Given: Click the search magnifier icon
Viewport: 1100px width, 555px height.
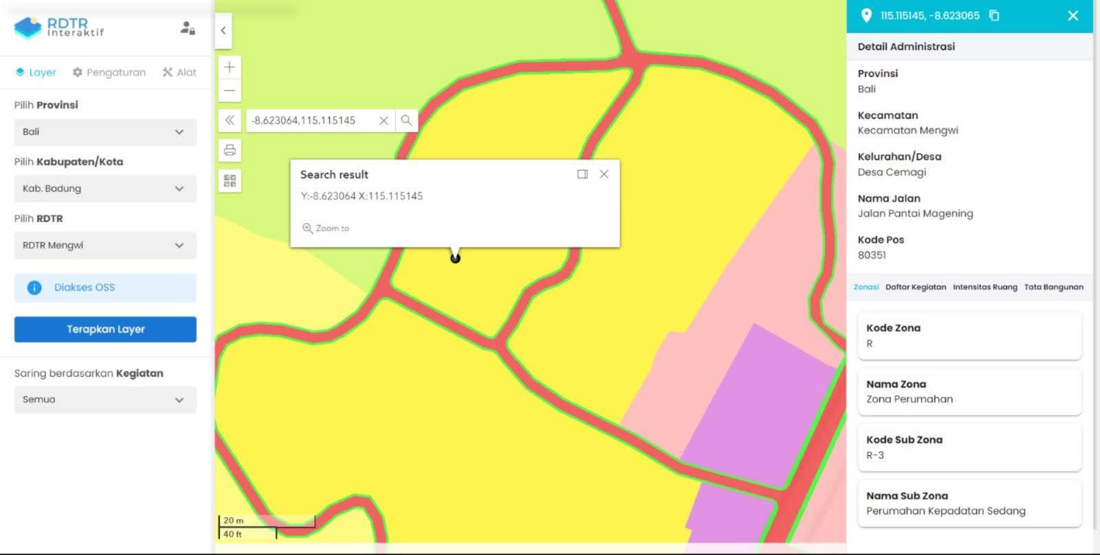Looking at the screenshot, I should pyautogui.click(x=406, y=120).
